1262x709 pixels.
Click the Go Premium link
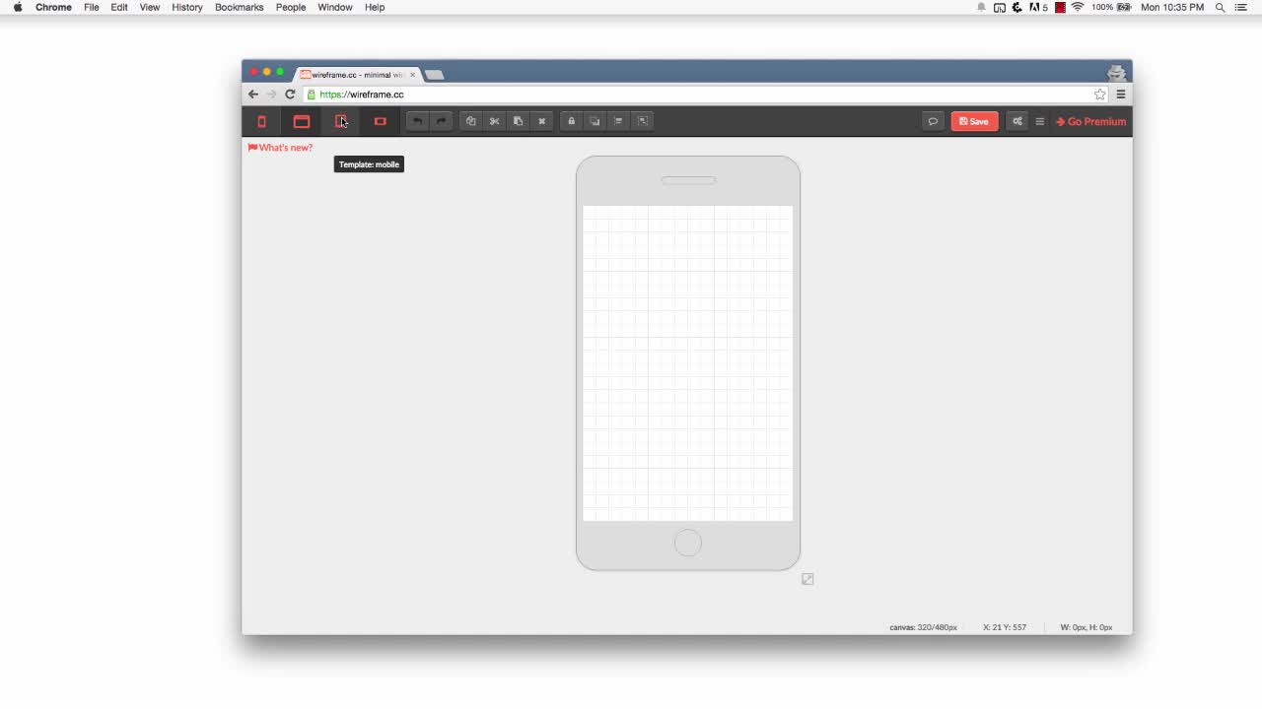click(1090, 121)
